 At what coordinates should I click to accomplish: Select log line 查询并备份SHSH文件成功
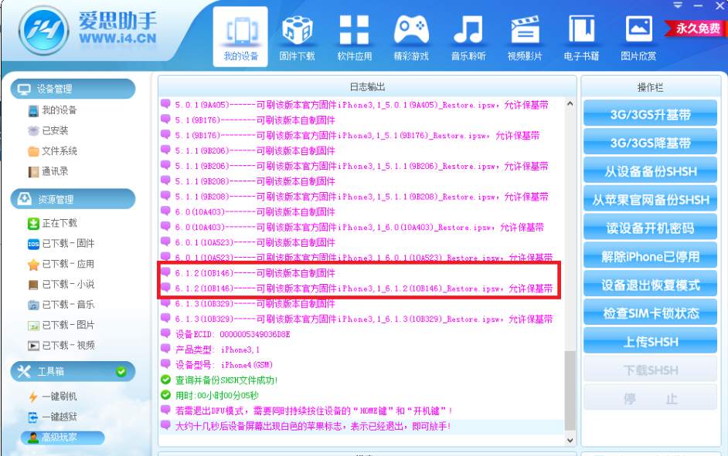pos(226,380)
